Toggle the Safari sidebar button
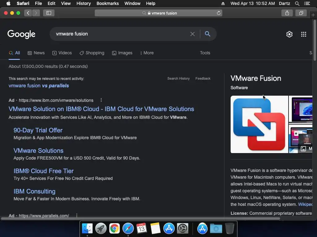Viewport: 317px width, 237px height. (x=49, y=13)
